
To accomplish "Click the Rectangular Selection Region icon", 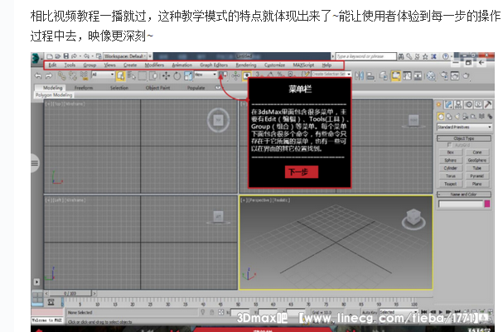I will (142, 76).
